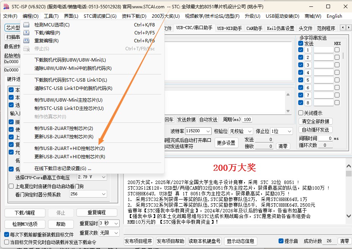Screen dimensions: 352x249
Task: Click the 自动发送 button
Action: point(209,119)
